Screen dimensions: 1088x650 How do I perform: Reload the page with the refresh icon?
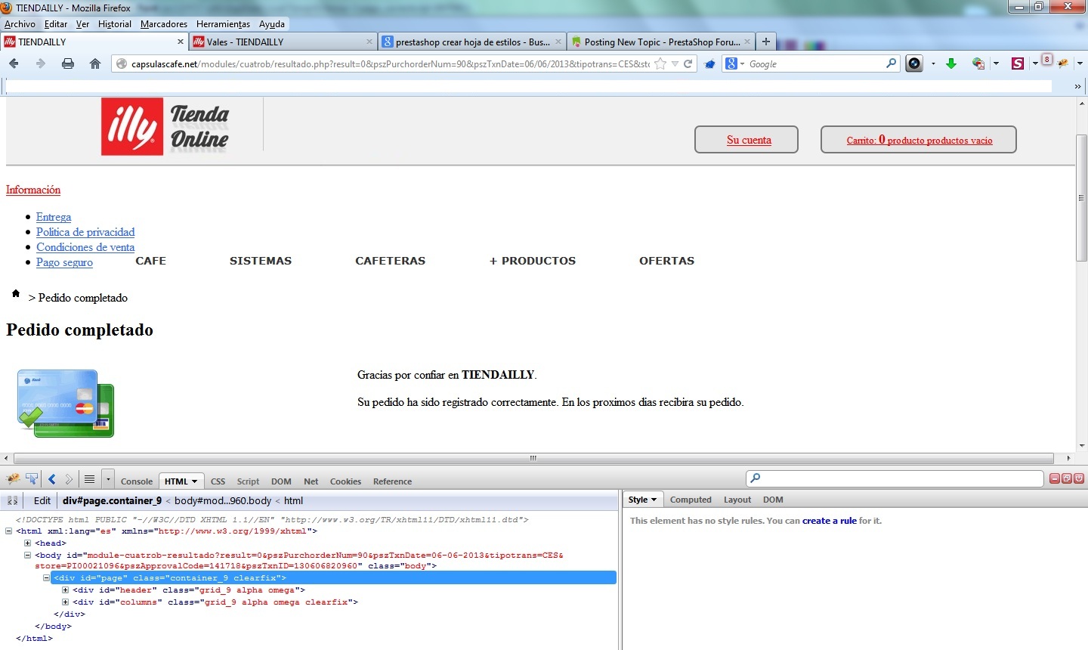click(x=688, y=63)
